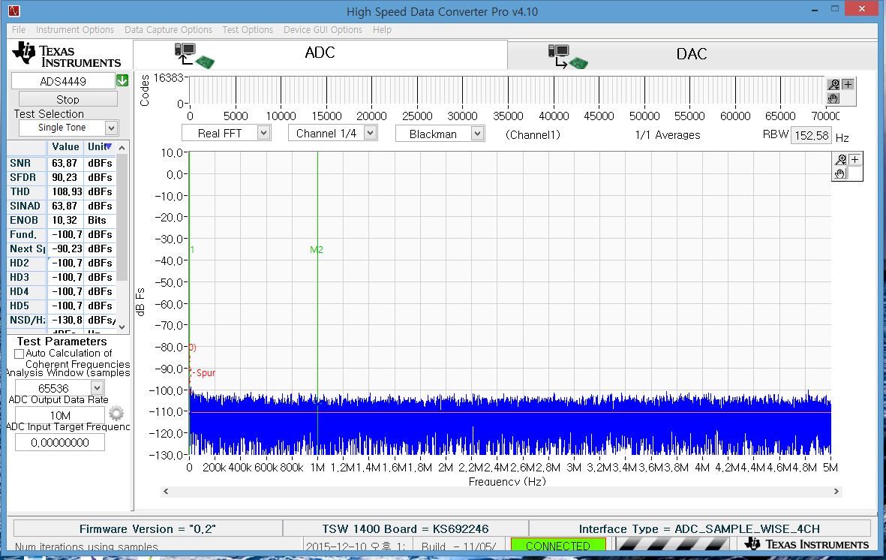
Task: Open the Data Capture Options menu
Action: (x=168, y=30)
